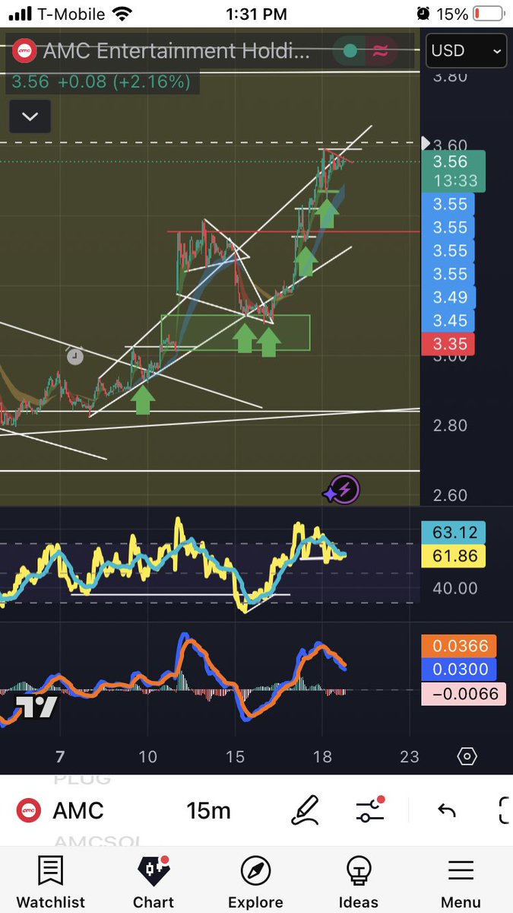513x913 pixels.
Task: Change the 15m timeframe interval
Action: click(x=208, y=810)
